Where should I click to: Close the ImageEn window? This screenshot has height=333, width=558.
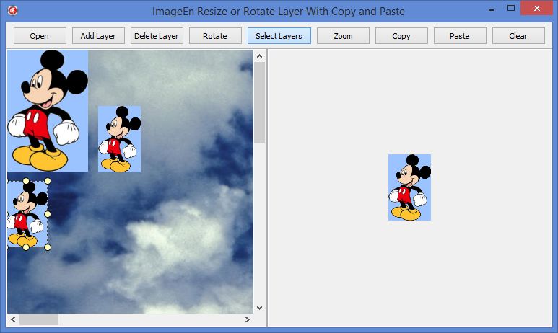(x=537, y=8)
